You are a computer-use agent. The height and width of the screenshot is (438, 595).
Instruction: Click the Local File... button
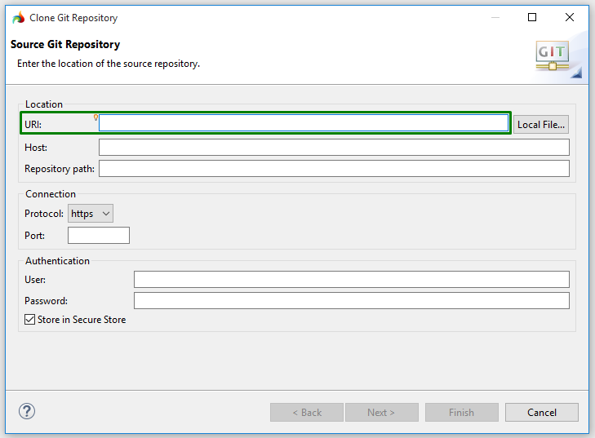540,125
